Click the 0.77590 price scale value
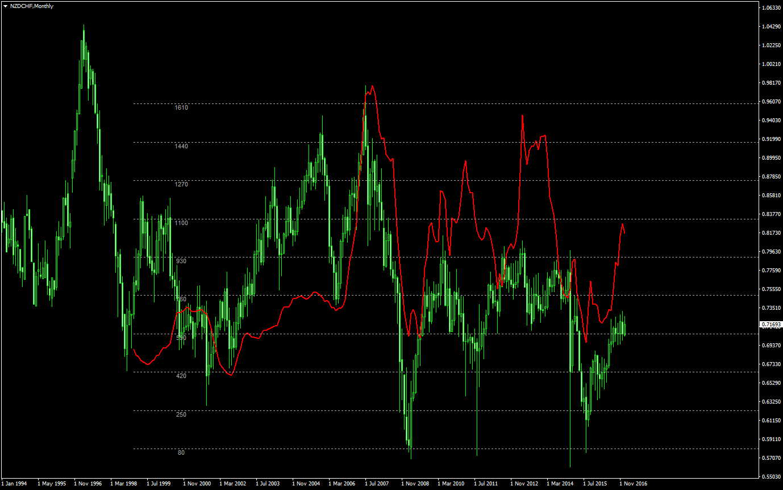Image resolution: width=783 pixels, height=490 pixels. (771, 271)
